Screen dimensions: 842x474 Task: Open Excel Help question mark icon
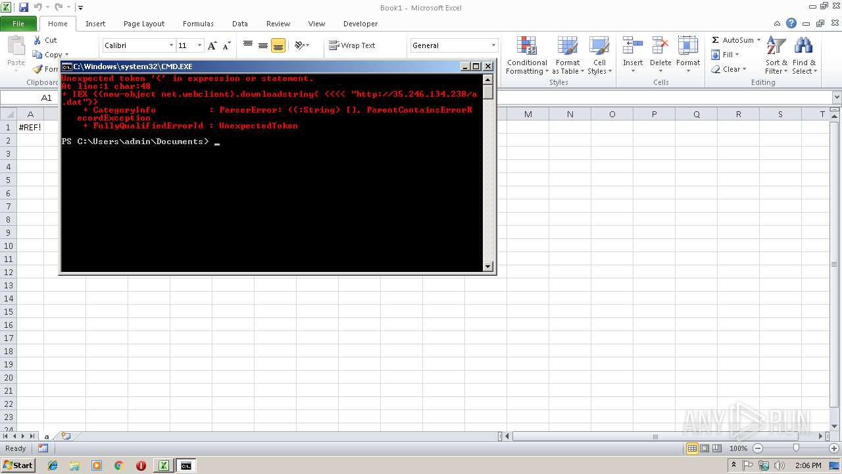coord(791,24)
